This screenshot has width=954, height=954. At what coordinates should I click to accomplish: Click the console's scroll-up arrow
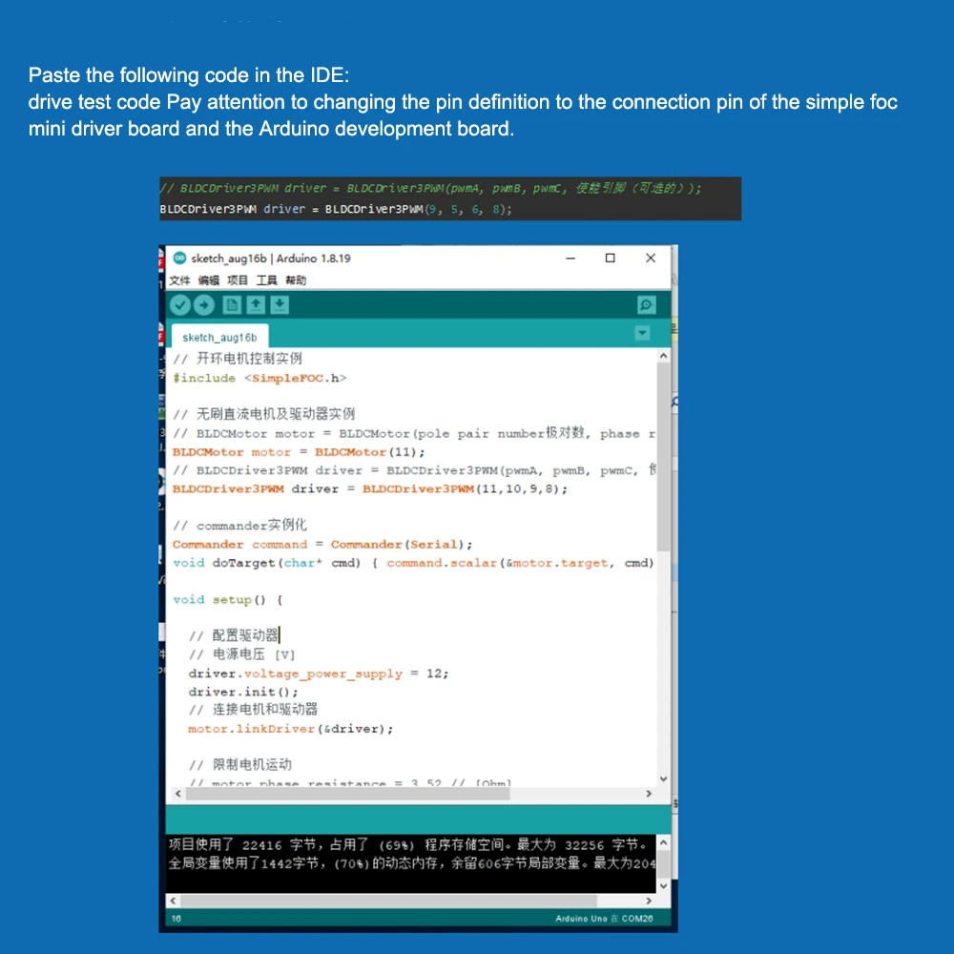tap(663, 842)
